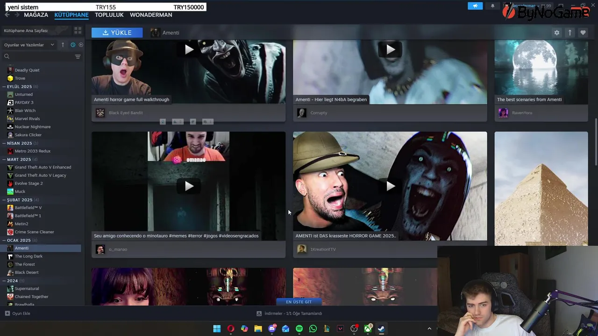Play the Amenti horror game full walkthrough video
Viewport: 598px width, 336px height.
[x=189, y=49]
